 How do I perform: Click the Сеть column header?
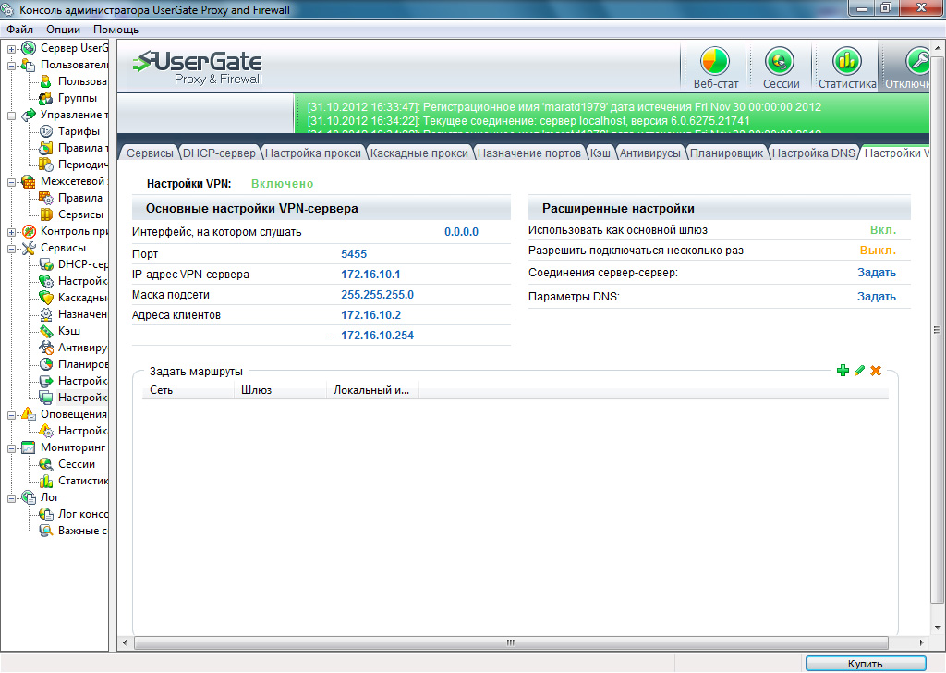pos(188,390)
